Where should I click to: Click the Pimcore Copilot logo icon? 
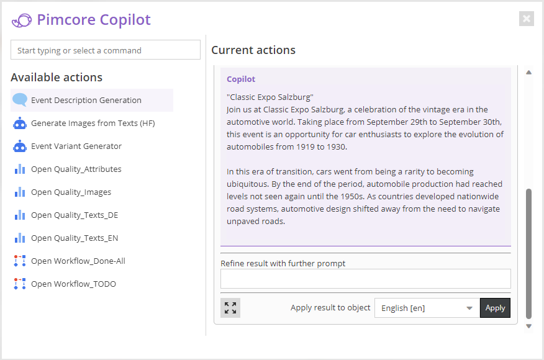22,20
